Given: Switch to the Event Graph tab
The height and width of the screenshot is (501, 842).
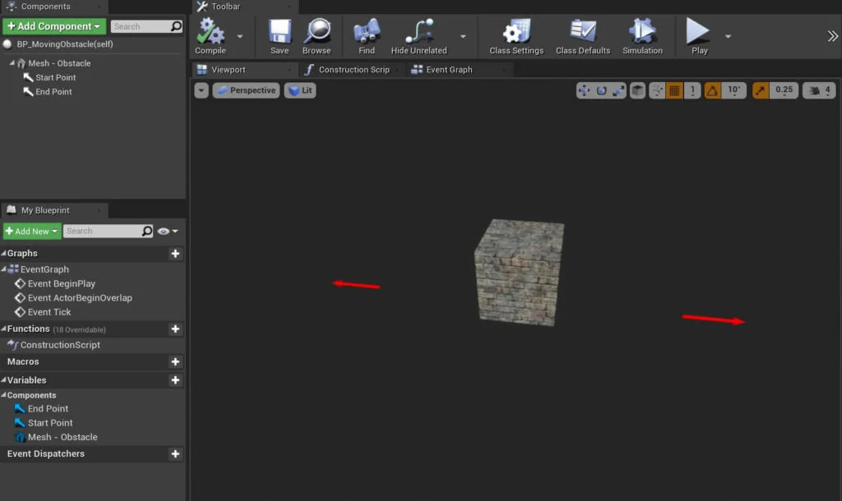Looking at the screenshot, I should [x=448, y=70].
